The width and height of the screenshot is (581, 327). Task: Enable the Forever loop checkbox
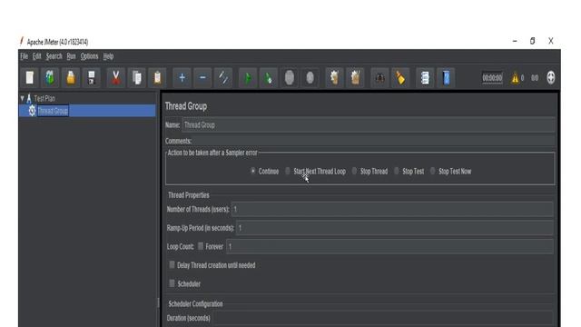pyautogui.click(x=201, y=246)
